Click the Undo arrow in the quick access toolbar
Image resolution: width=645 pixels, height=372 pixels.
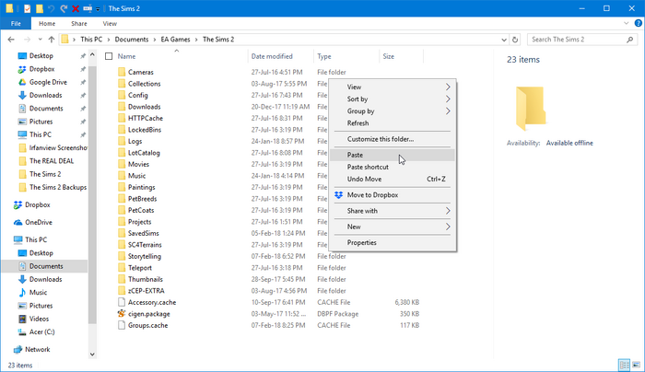52,8
